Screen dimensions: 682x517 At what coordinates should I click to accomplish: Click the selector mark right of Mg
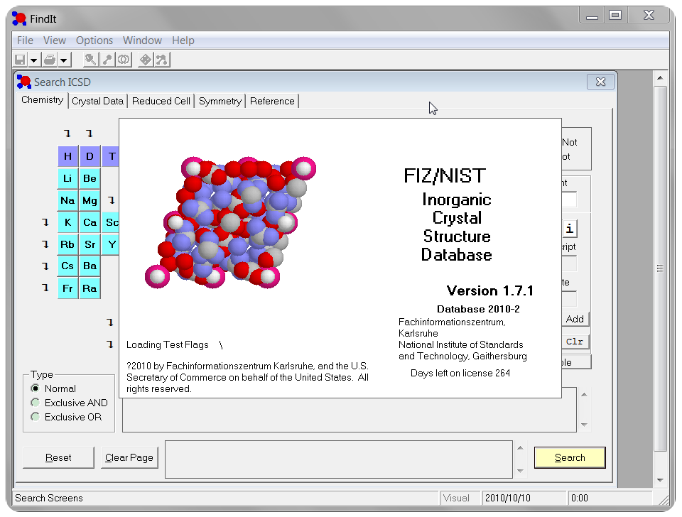tap(112, 200)
